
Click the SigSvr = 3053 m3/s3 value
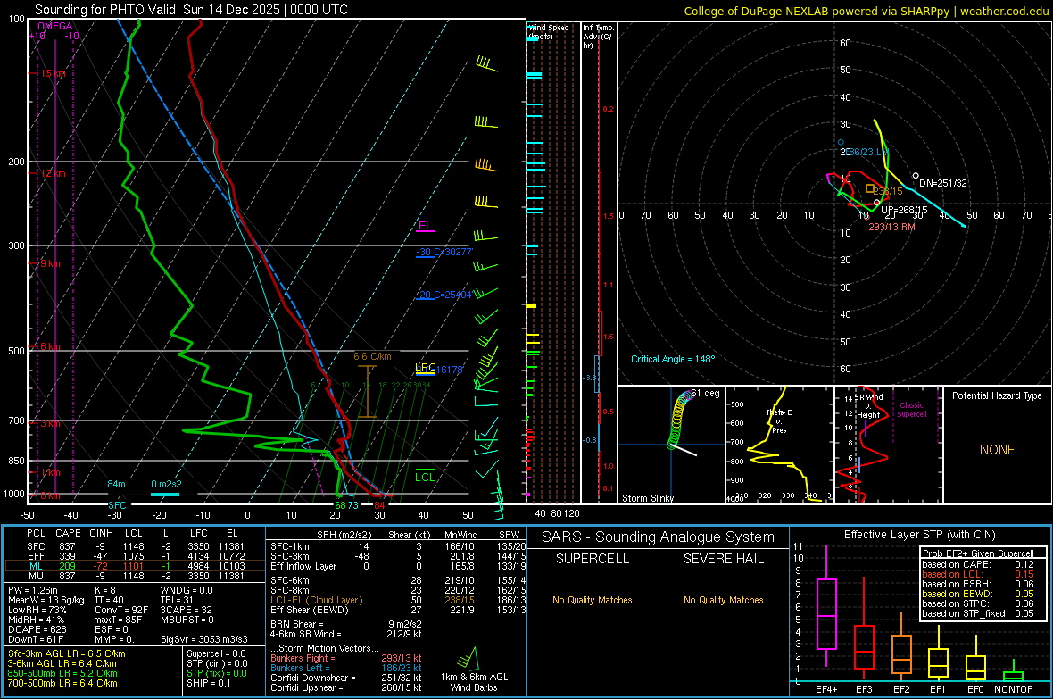pyautogui.click(x=204, y=639)
